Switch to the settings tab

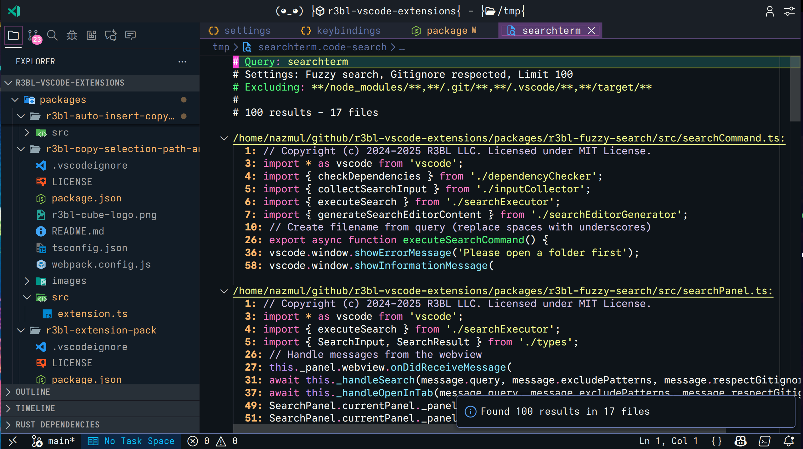247,30
